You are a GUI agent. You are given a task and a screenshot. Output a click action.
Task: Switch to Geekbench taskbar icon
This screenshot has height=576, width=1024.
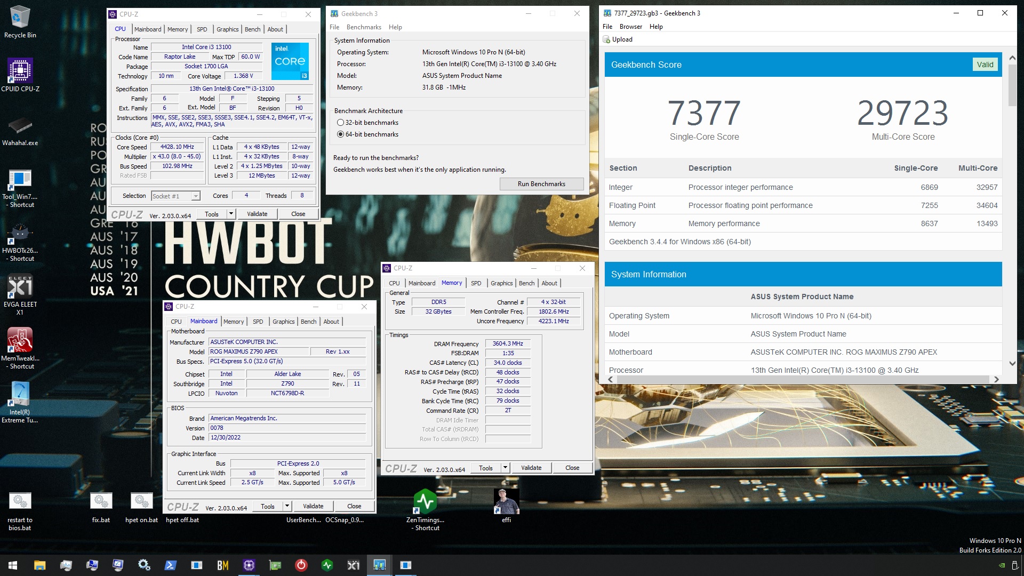tap(379, 565)
